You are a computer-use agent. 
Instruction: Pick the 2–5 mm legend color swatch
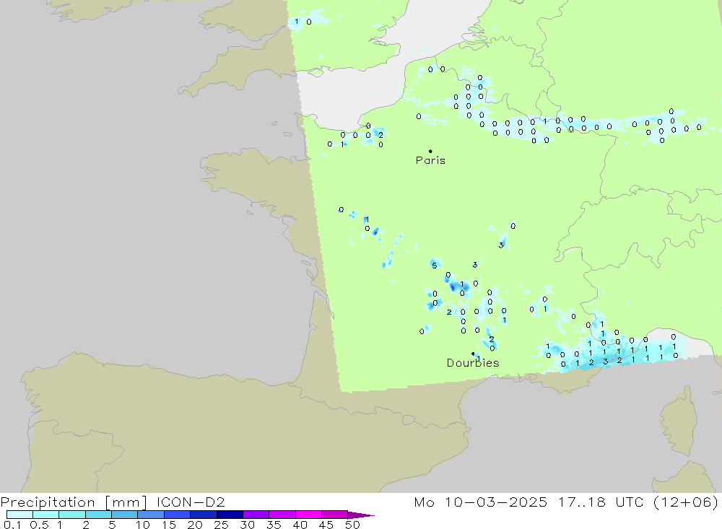(x=98, y=515)
